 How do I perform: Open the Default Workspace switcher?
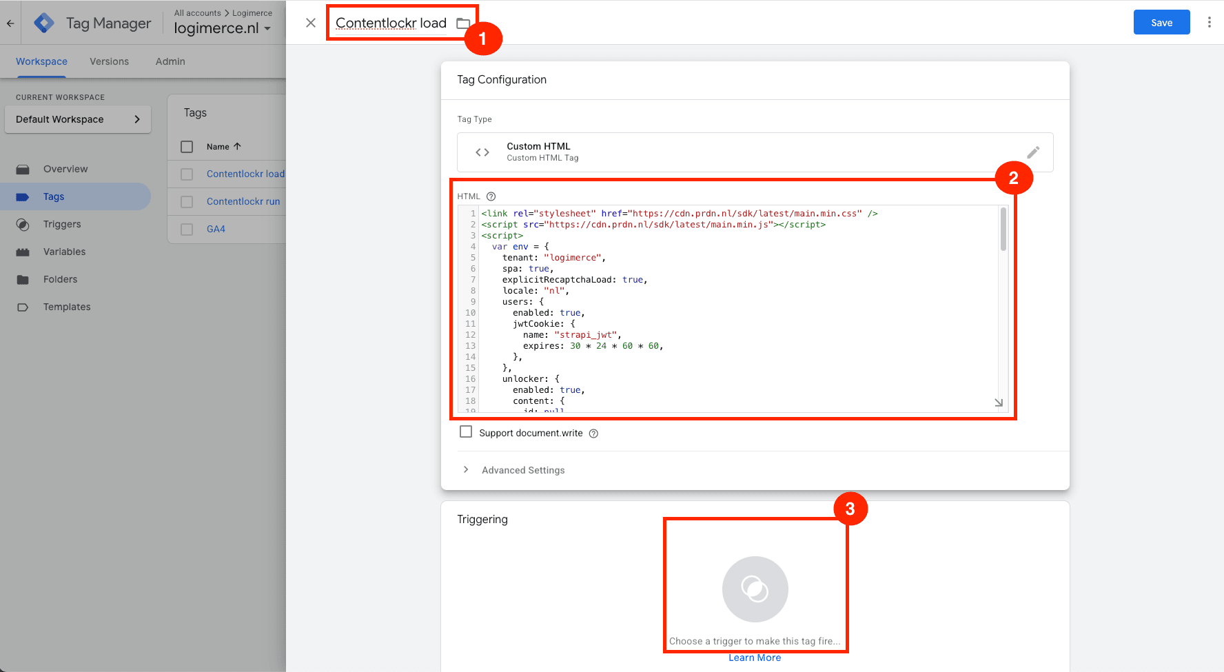pos(78,119)
